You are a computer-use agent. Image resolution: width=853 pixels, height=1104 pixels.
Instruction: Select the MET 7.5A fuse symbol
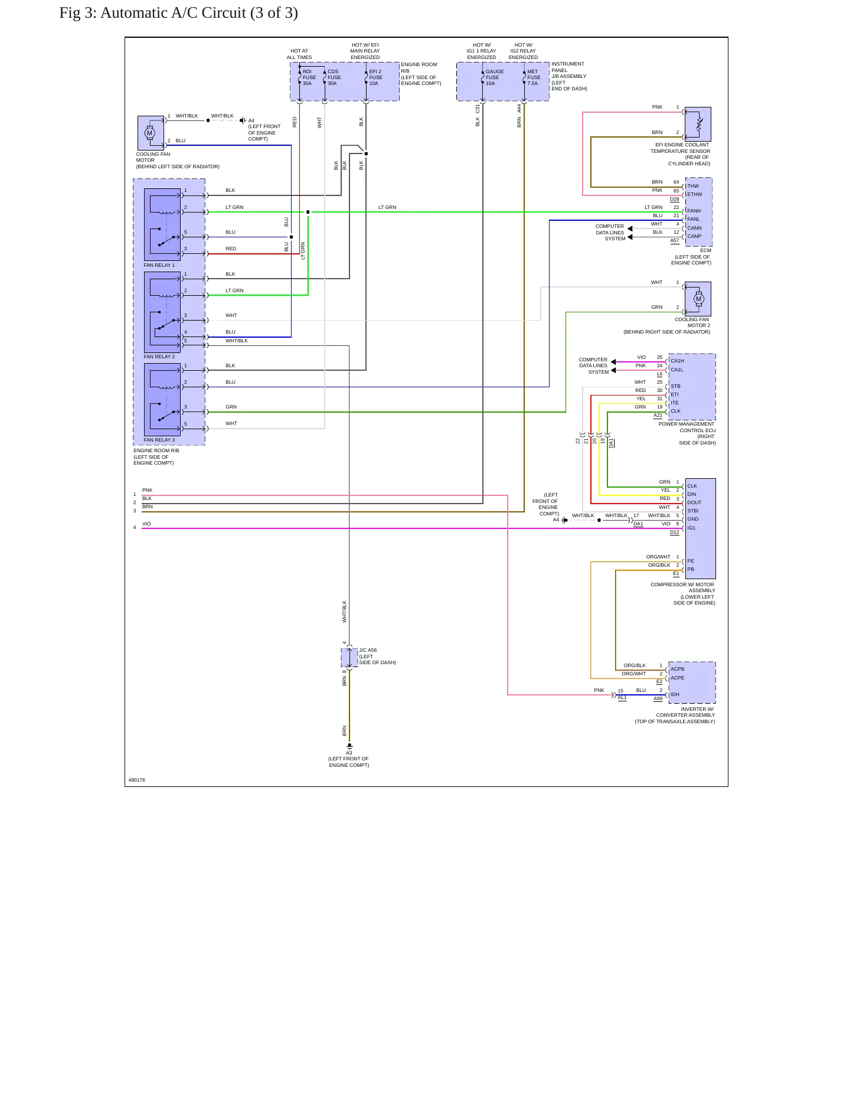click(524, 77)
